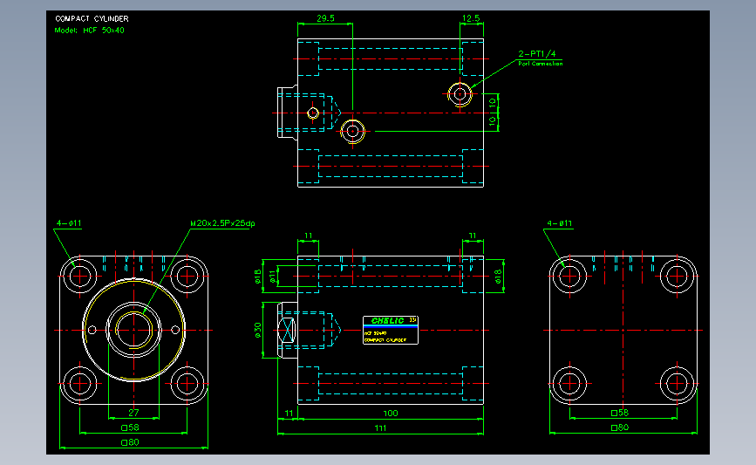Viewport: 756px width, 465px height.
Task: Click the 111 overall length dimension
Action: 380,427
